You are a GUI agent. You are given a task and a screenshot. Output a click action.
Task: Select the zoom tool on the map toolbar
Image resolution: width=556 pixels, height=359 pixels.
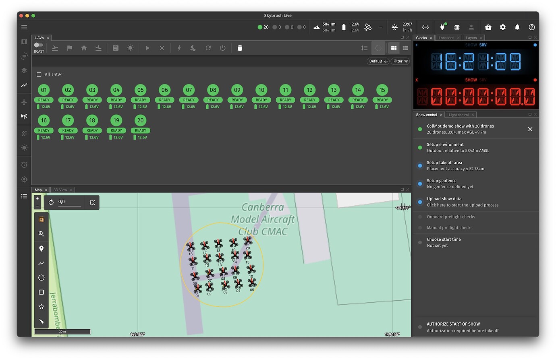click(41, 234)
